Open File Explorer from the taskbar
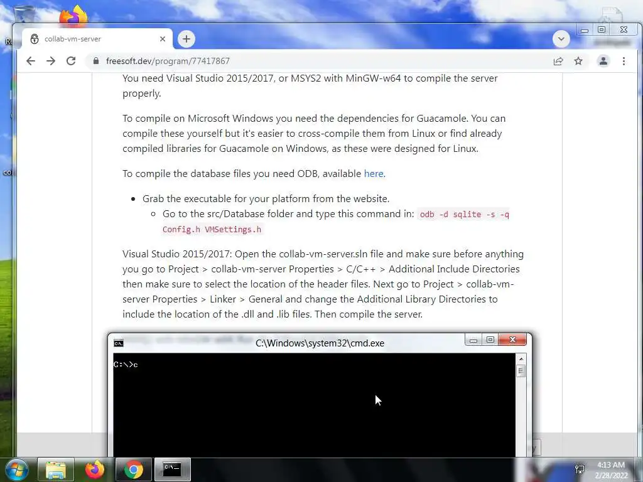This screenshot has width=643, height=482. pos(56,469)
